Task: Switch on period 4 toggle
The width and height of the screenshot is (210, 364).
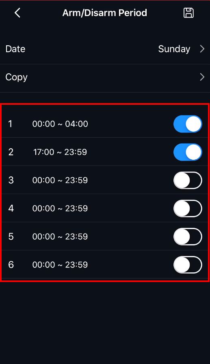Action: pos(188,208)
